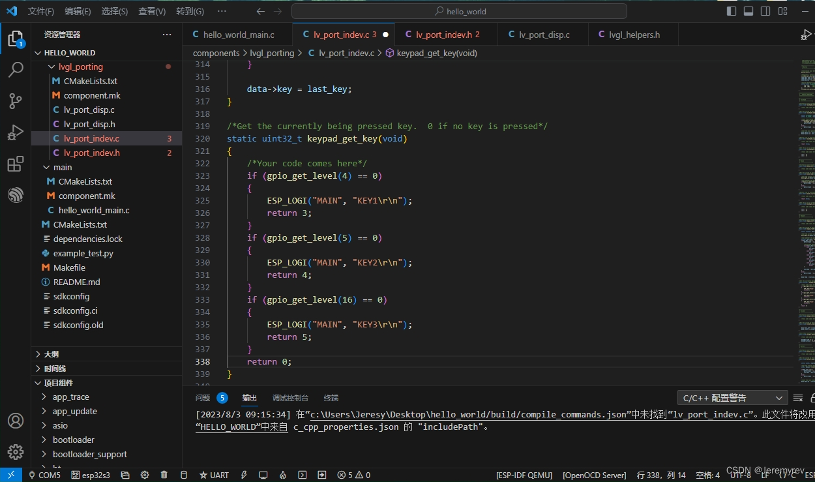Click build, flash and monitor flame icon

point(283,475)
